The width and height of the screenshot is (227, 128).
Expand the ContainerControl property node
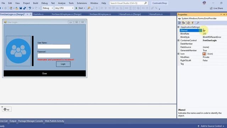coord(178,40)
